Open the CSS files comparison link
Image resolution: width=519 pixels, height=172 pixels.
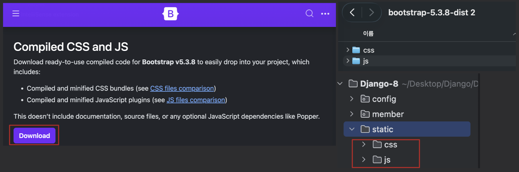pyautogui.click(x=182, y=88)
